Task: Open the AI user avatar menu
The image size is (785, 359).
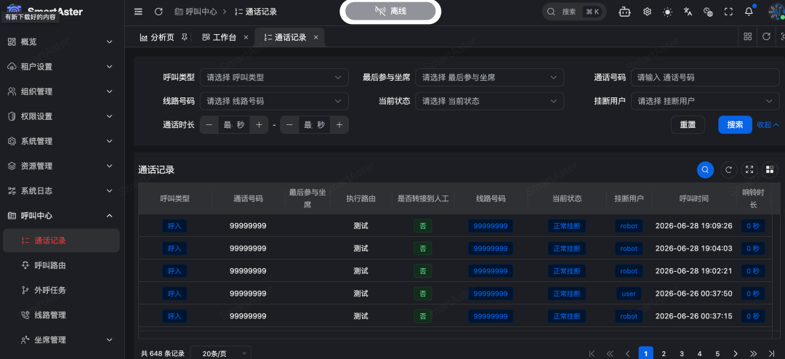Action: point(776,12)
